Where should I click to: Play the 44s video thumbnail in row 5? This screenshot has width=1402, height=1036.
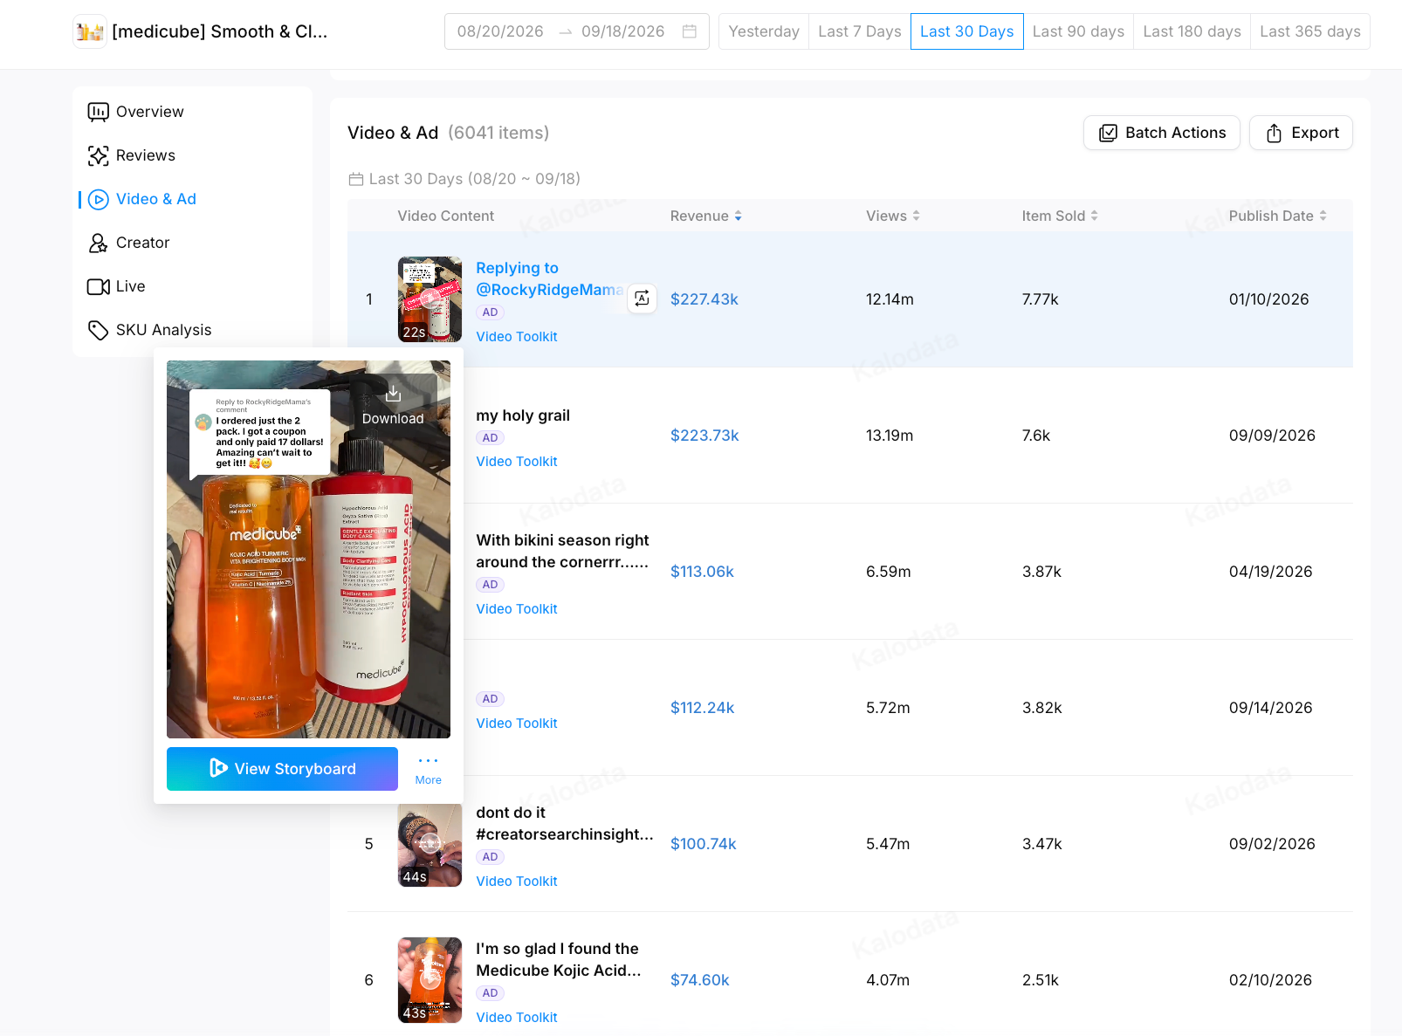430,843
